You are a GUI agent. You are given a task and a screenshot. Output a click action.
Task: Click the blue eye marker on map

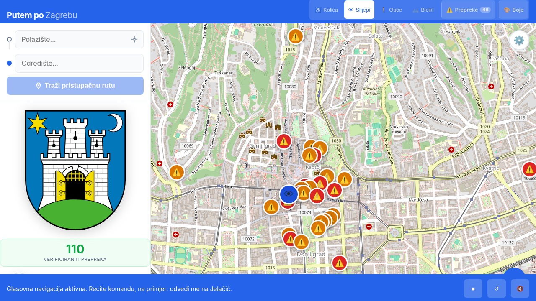pyautogui.click(x=289, y=194)
